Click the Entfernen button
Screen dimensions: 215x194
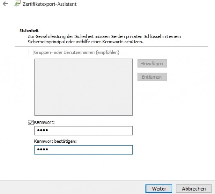pos(152,77)
